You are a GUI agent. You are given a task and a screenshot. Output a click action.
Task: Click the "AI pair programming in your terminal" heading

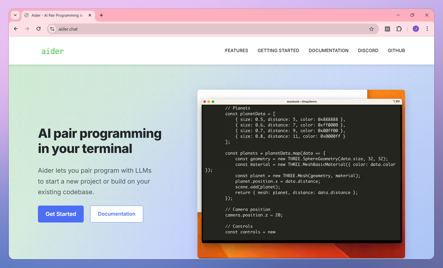click(100, 141)
